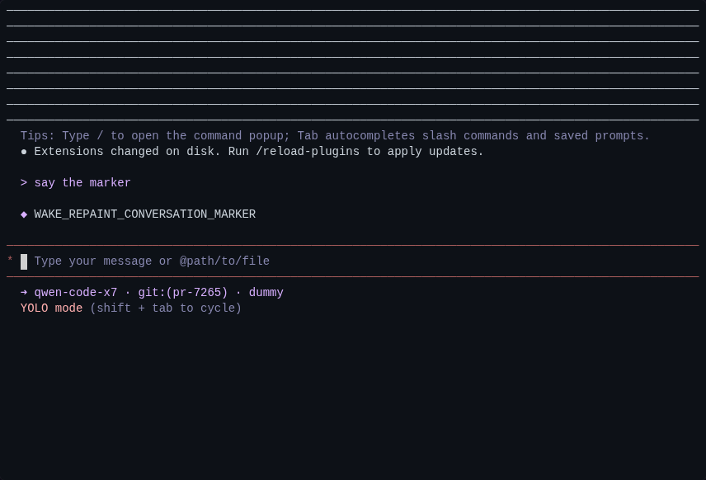The height and width of the screenshot is (480, 706).
Task: Click the Tips line about command popup
Action: [x=335, y=136]
